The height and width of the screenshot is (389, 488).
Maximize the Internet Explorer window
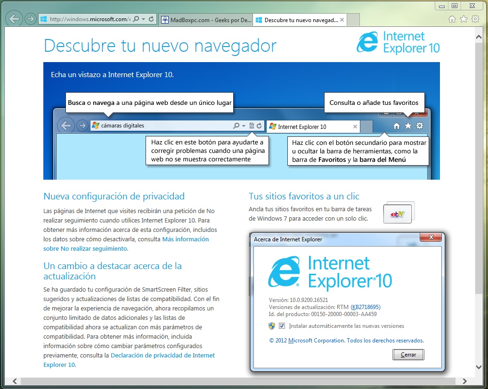point(455,6)
